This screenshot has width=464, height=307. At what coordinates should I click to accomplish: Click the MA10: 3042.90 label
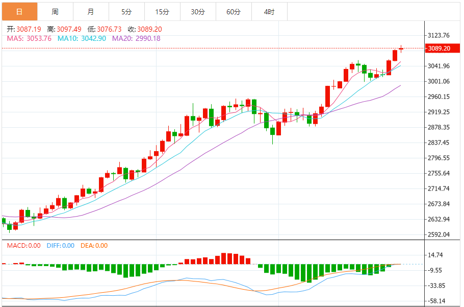[82, 38]
